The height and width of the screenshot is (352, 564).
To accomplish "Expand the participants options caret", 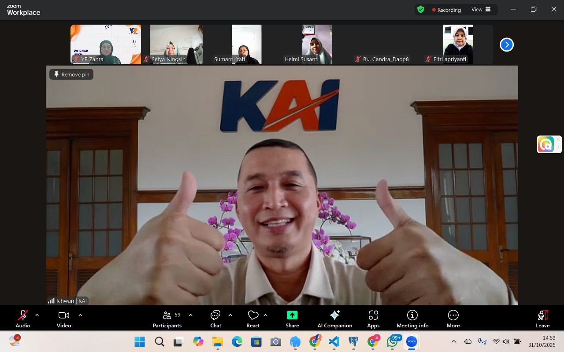I will pos(190,315).
